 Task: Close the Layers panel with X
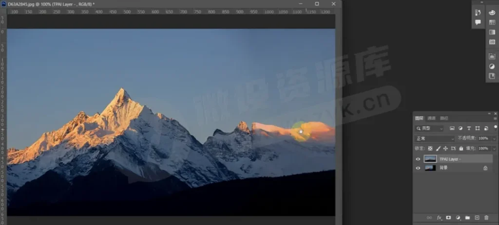pyautogui.click(x=496, y=113)
